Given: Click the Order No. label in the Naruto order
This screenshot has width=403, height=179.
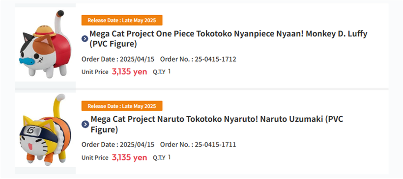Looking at the screenshot, I should pos(176,145).
